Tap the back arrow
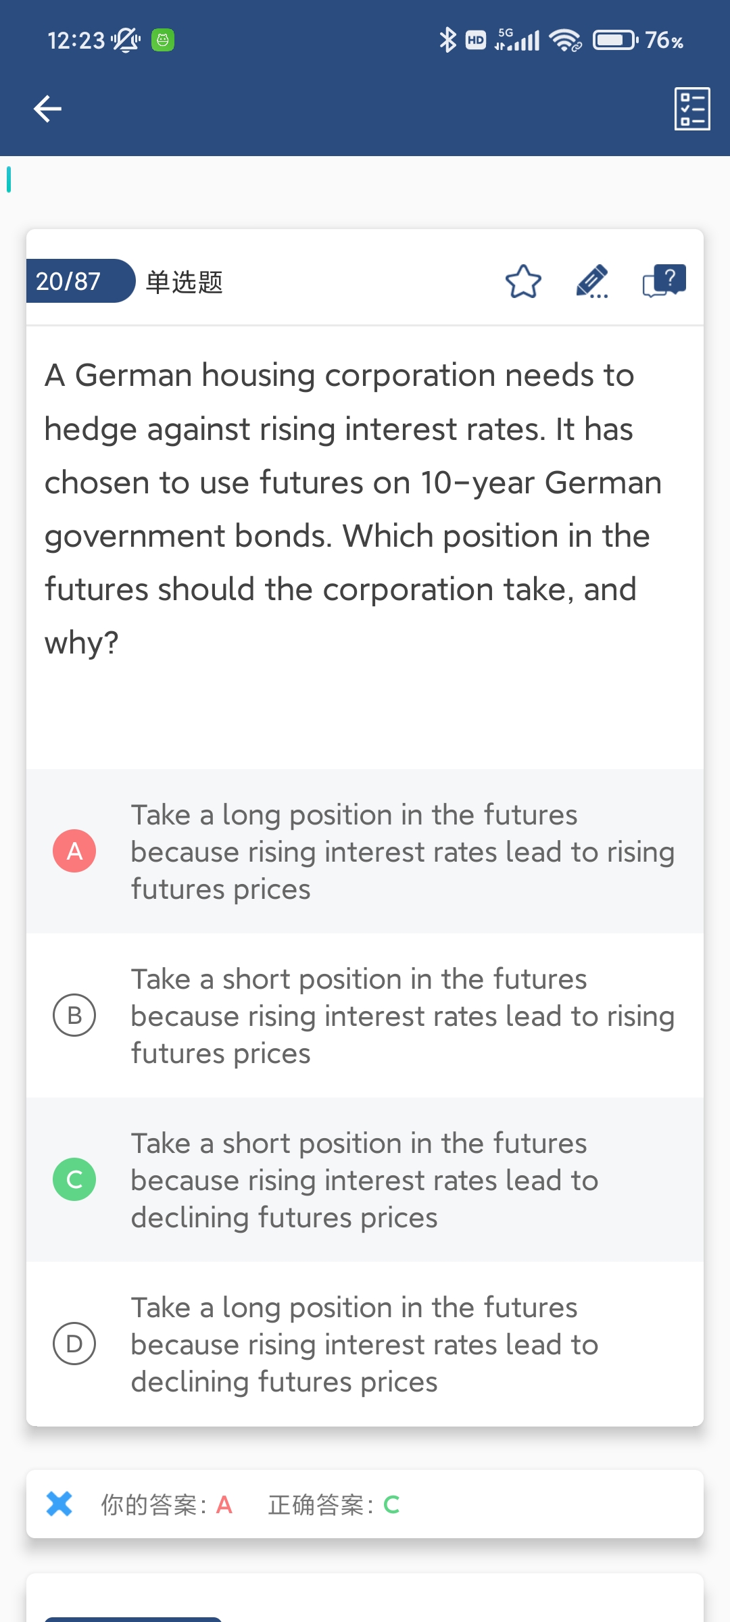730x1622 pixels. click(47, 108)
